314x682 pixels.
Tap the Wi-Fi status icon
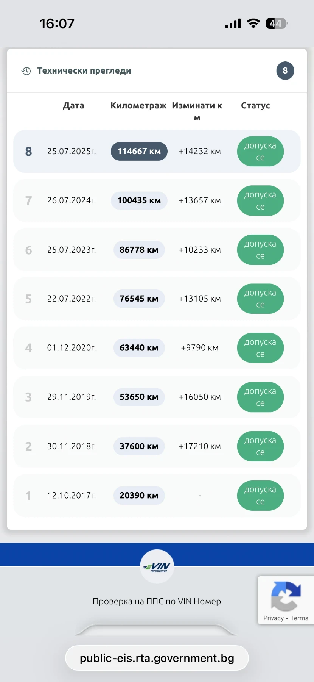(x=253, y=23)
